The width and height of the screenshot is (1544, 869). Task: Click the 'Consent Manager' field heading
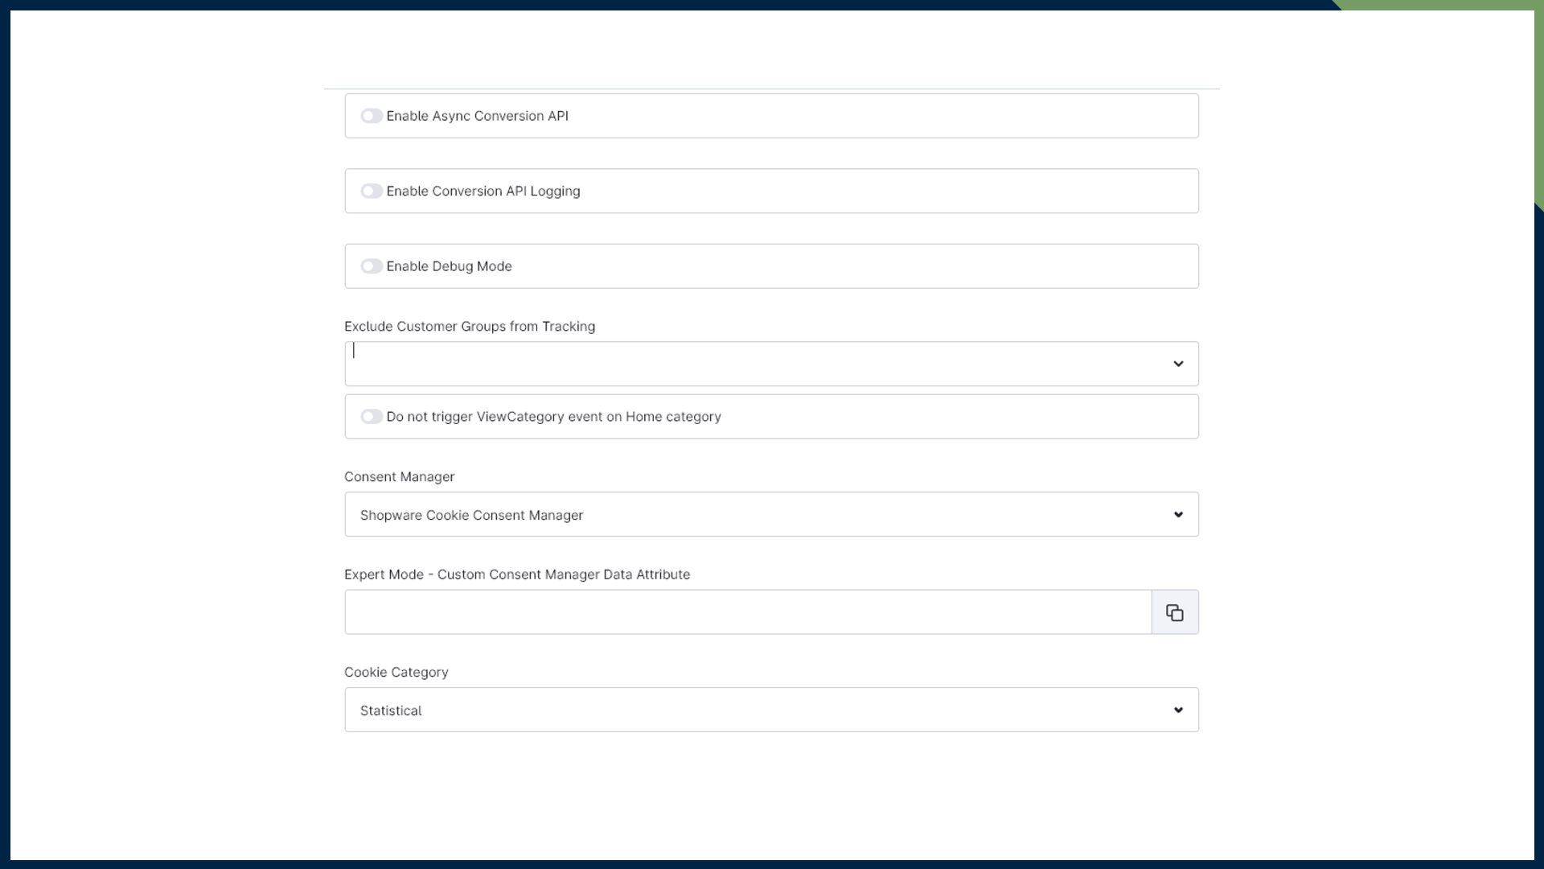point(399,477)
